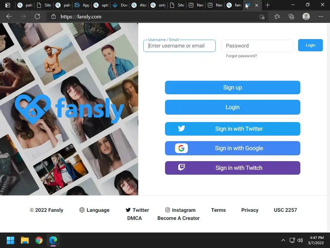Sign in with Twitter

pyautogui.click(x=233, y=129)
